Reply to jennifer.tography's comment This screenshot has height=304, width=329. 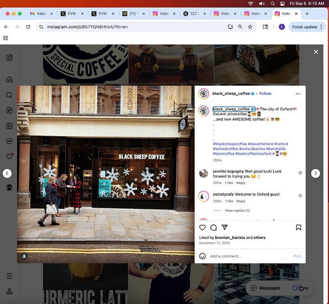(x=241, y=183)
